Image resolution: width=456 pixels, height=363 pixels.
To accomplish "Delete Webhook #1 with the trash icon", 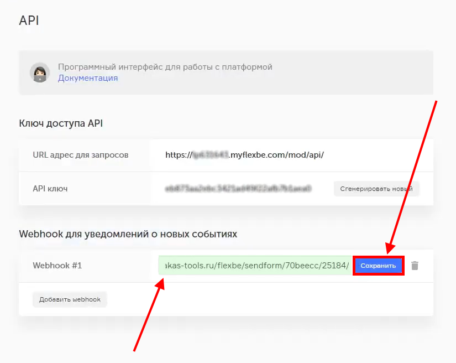I will point(415,266).
